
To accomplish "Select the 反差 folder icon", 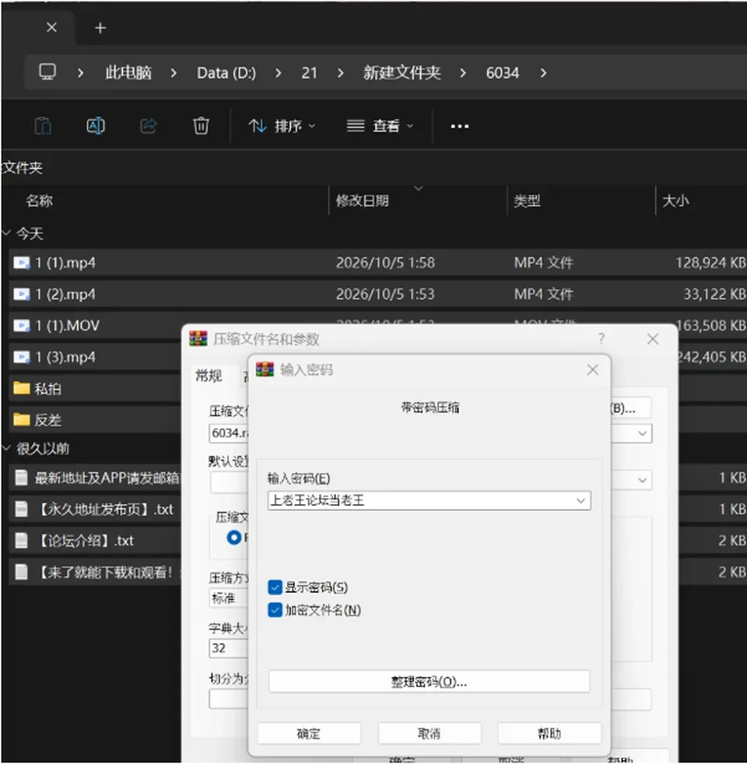I will [22, 419].
